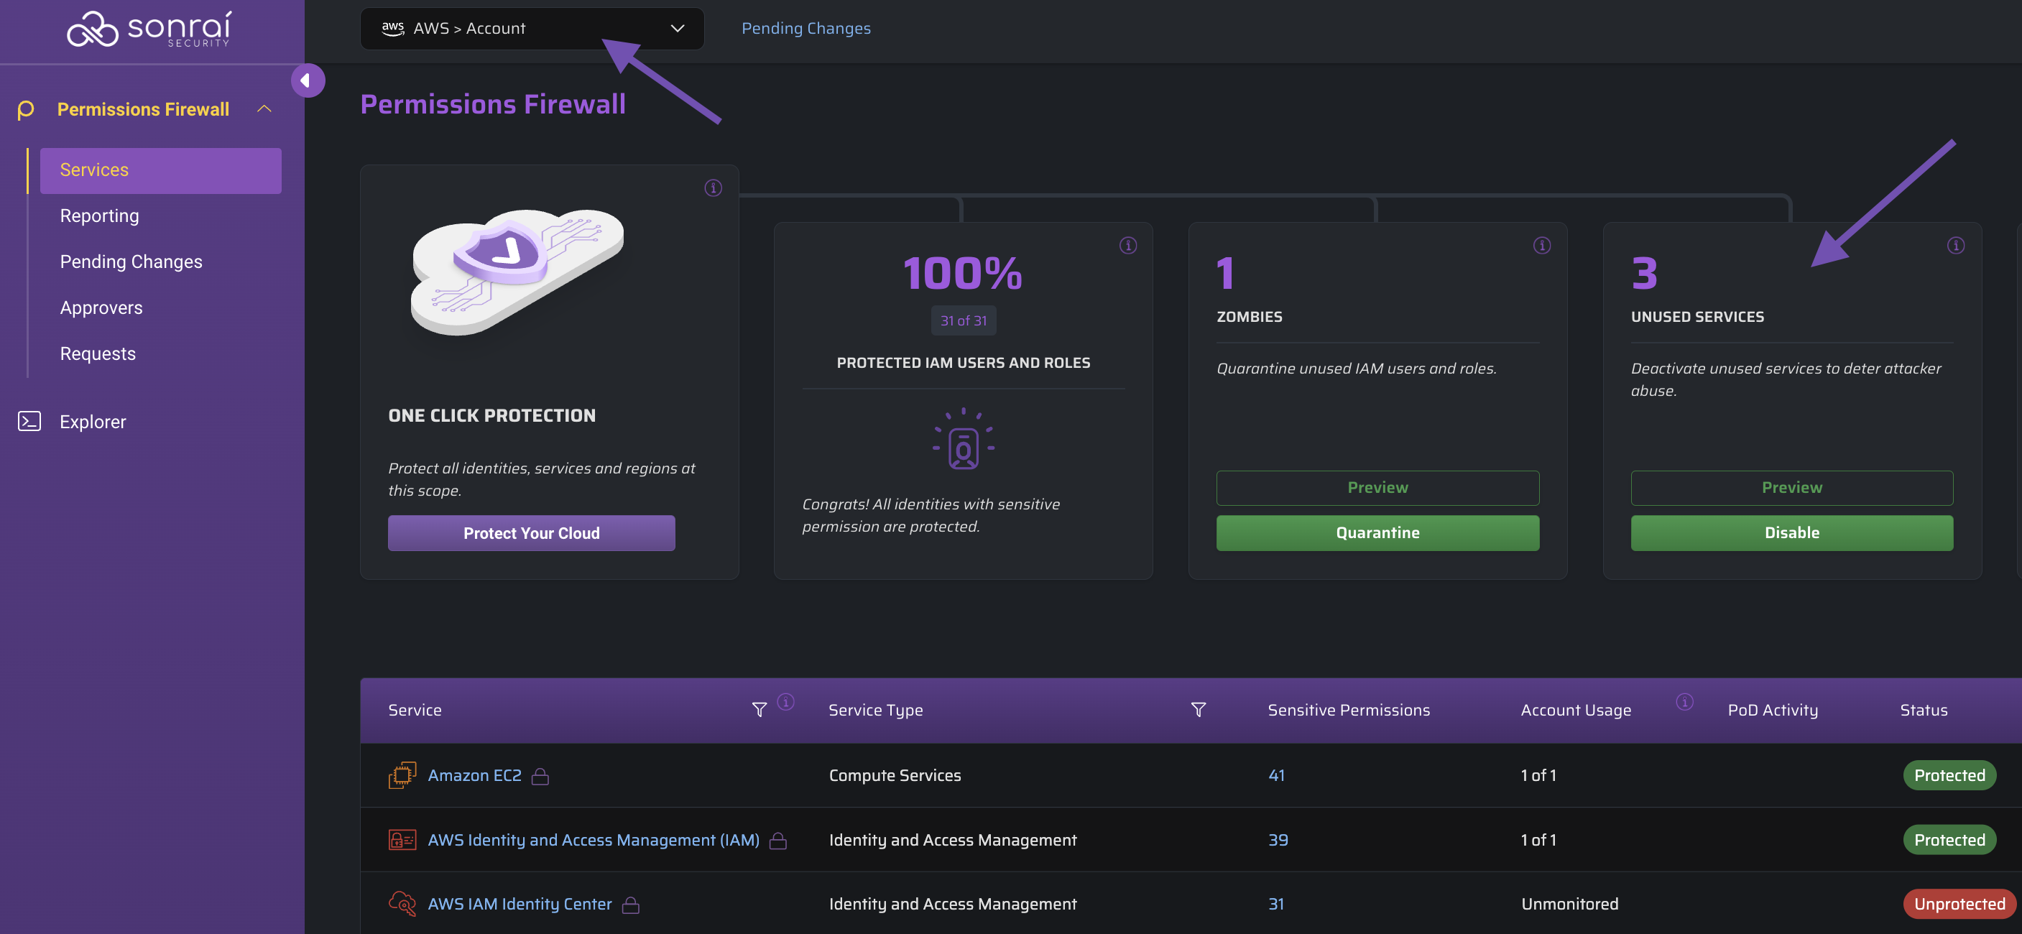
Task: Click the AWS IAM service icon
Action: pos(402,839)
